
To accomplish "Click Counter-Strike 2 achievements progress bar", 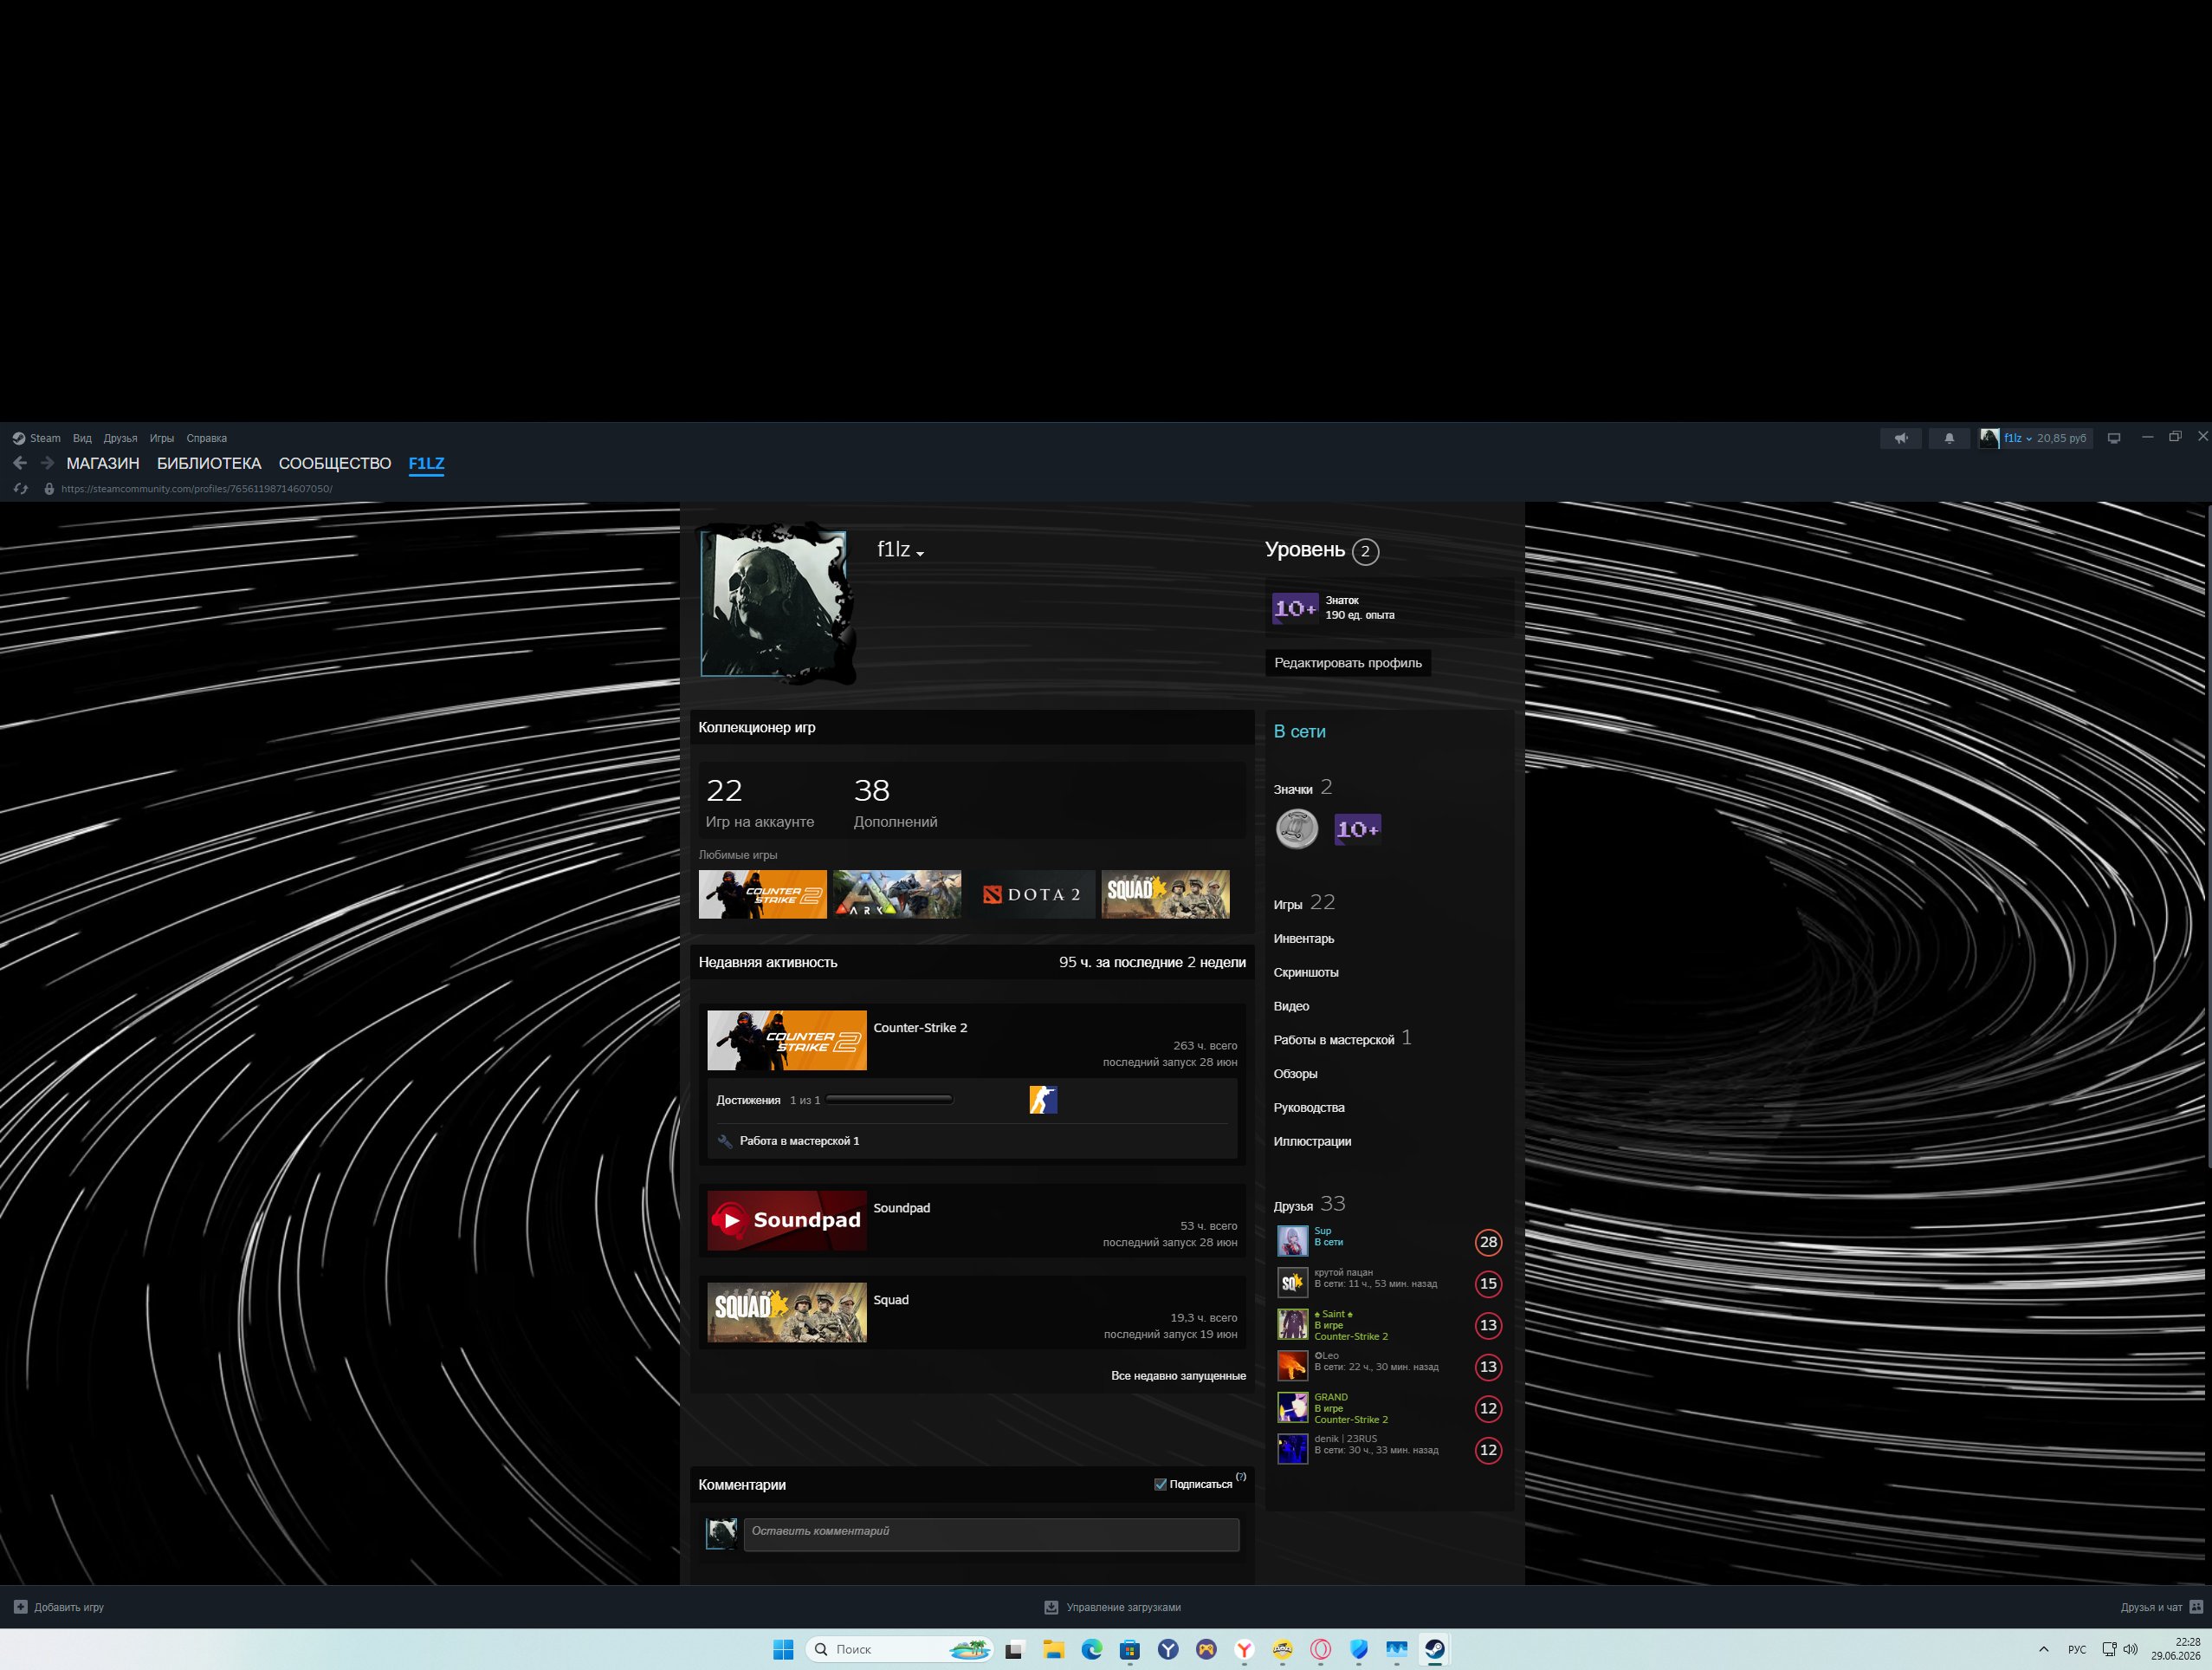I will click(889, 1100).
